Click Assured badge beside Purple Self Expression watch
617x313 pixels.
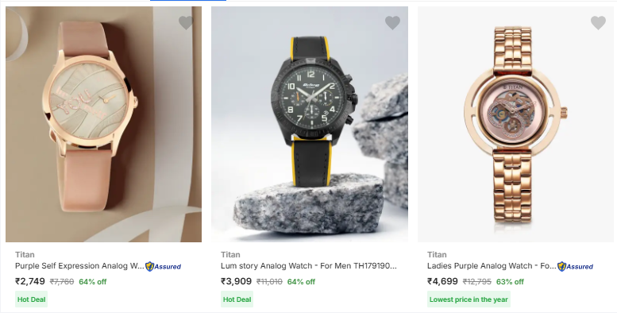tap(164, 267)
